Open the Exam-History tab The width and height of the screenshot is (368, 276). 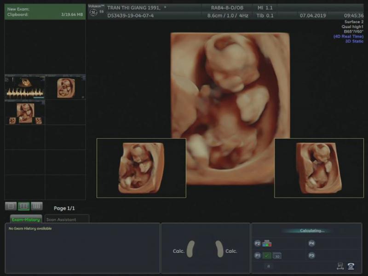[26, 219]
